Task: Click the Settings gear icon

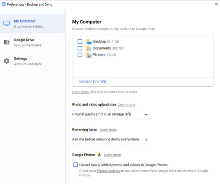Action: 6,61
